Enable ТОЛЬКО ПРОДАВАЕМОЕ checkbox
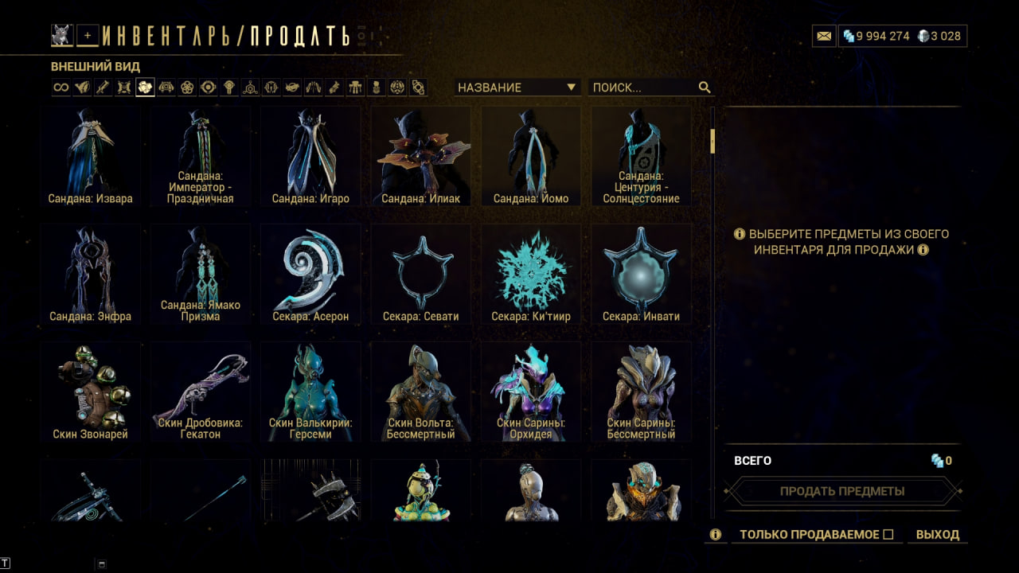The width and height of the screenshot is (1019, 573). click(888, 535)
